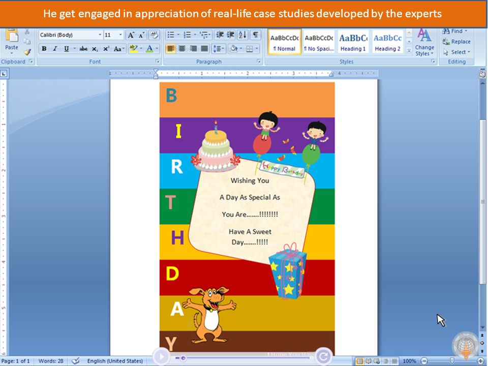488x366 pixels.
Task: Open the Clipboard pane launcher
Action: tap(31, 62)
